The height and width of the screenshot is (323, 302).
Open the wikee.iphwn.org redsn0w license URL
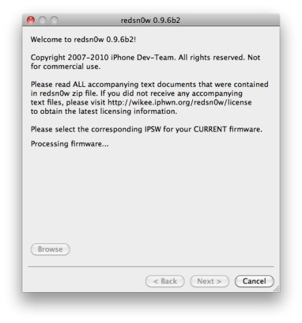tap(180, 103)
